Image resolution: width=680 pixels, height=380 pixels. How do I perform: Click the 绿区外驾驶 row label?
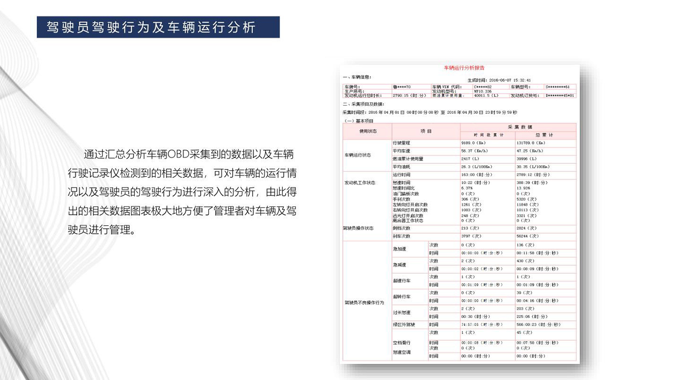[x=405, y=324]
